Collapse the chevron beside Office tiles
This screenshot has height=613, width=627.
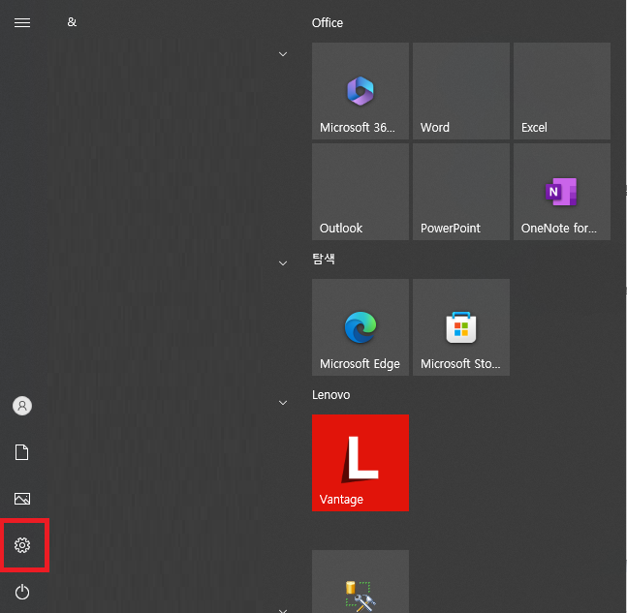coord(283,54)
